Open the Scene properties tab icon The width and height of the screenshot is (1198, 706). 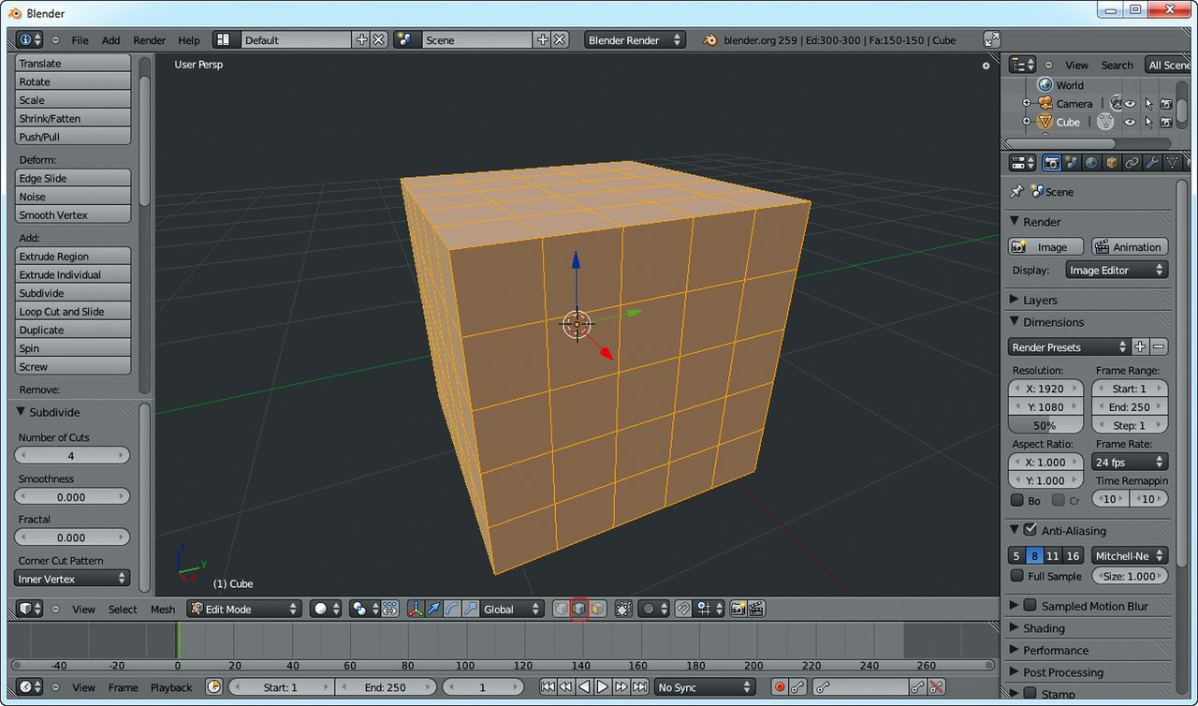(1072, 163)
